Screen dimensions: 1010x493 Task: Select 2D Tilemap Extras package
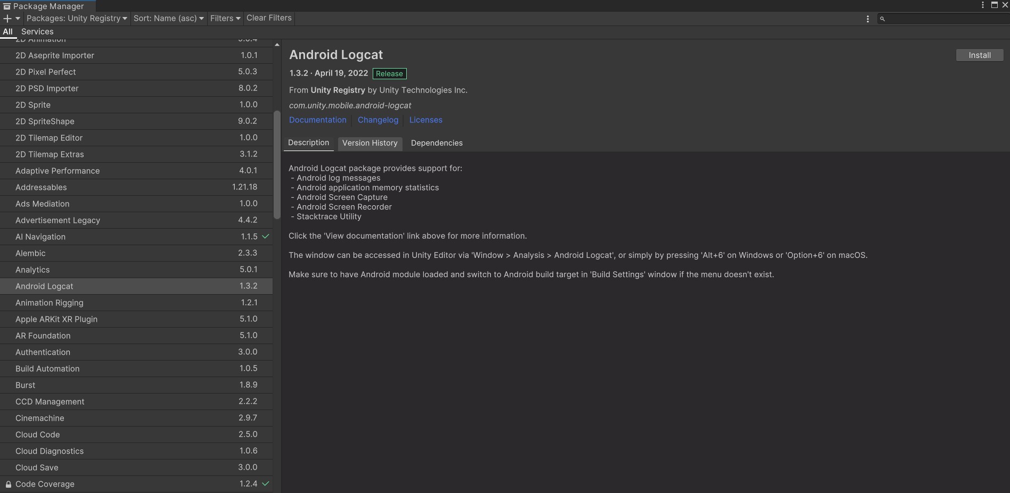point(136,154)
